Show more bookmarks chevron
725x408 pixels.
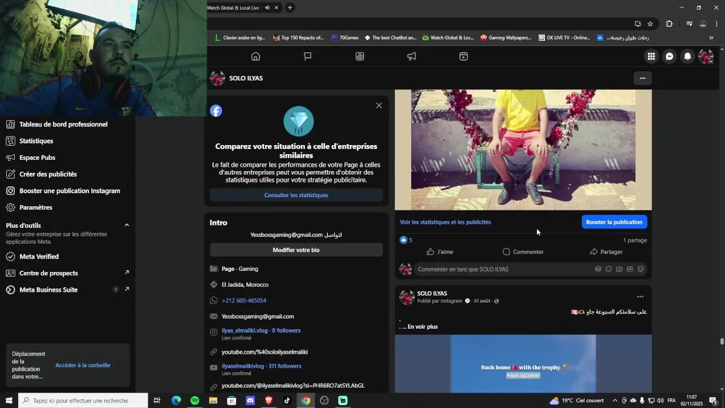711,38
